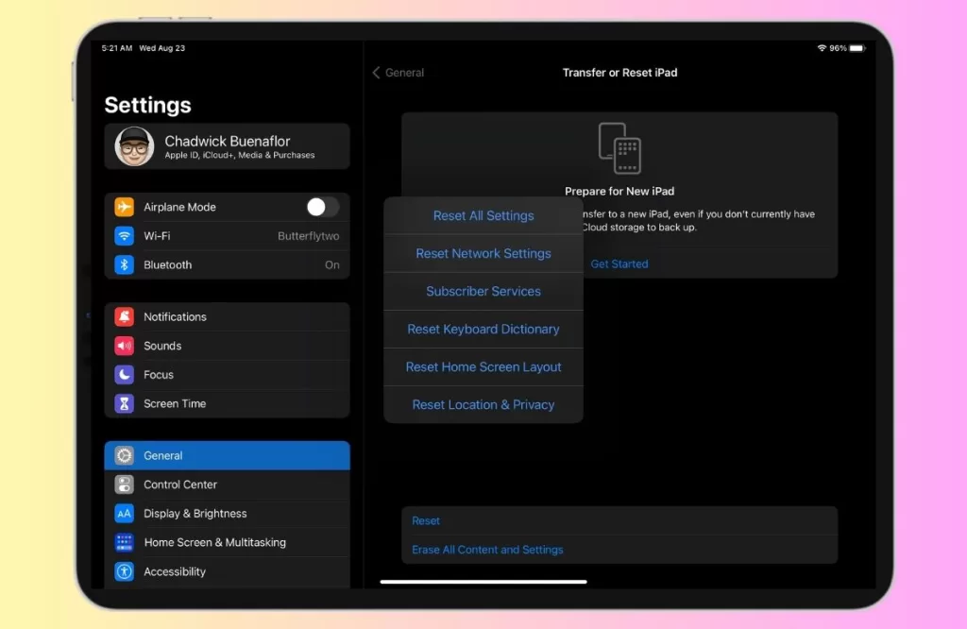Pick Reset Home Screen Layout
This screenshot has width=967, height=629.
483,366
